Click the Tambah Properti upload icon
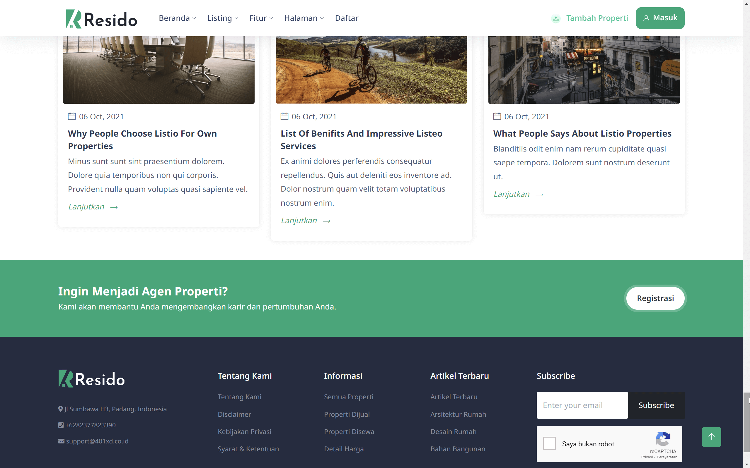The width and height of the screenshot is (750, 468). 556,18
